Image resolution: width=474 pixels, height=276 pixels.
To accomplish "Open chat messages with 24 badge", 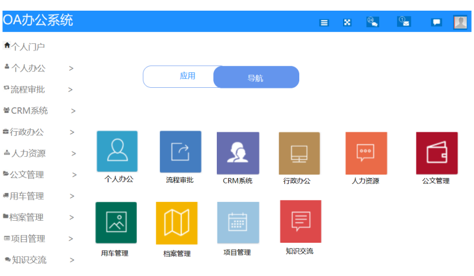I will 372,22.
